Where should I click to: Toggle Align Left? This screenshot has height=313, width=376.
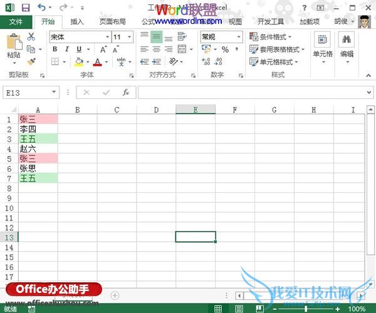click(x=144, y=49)
